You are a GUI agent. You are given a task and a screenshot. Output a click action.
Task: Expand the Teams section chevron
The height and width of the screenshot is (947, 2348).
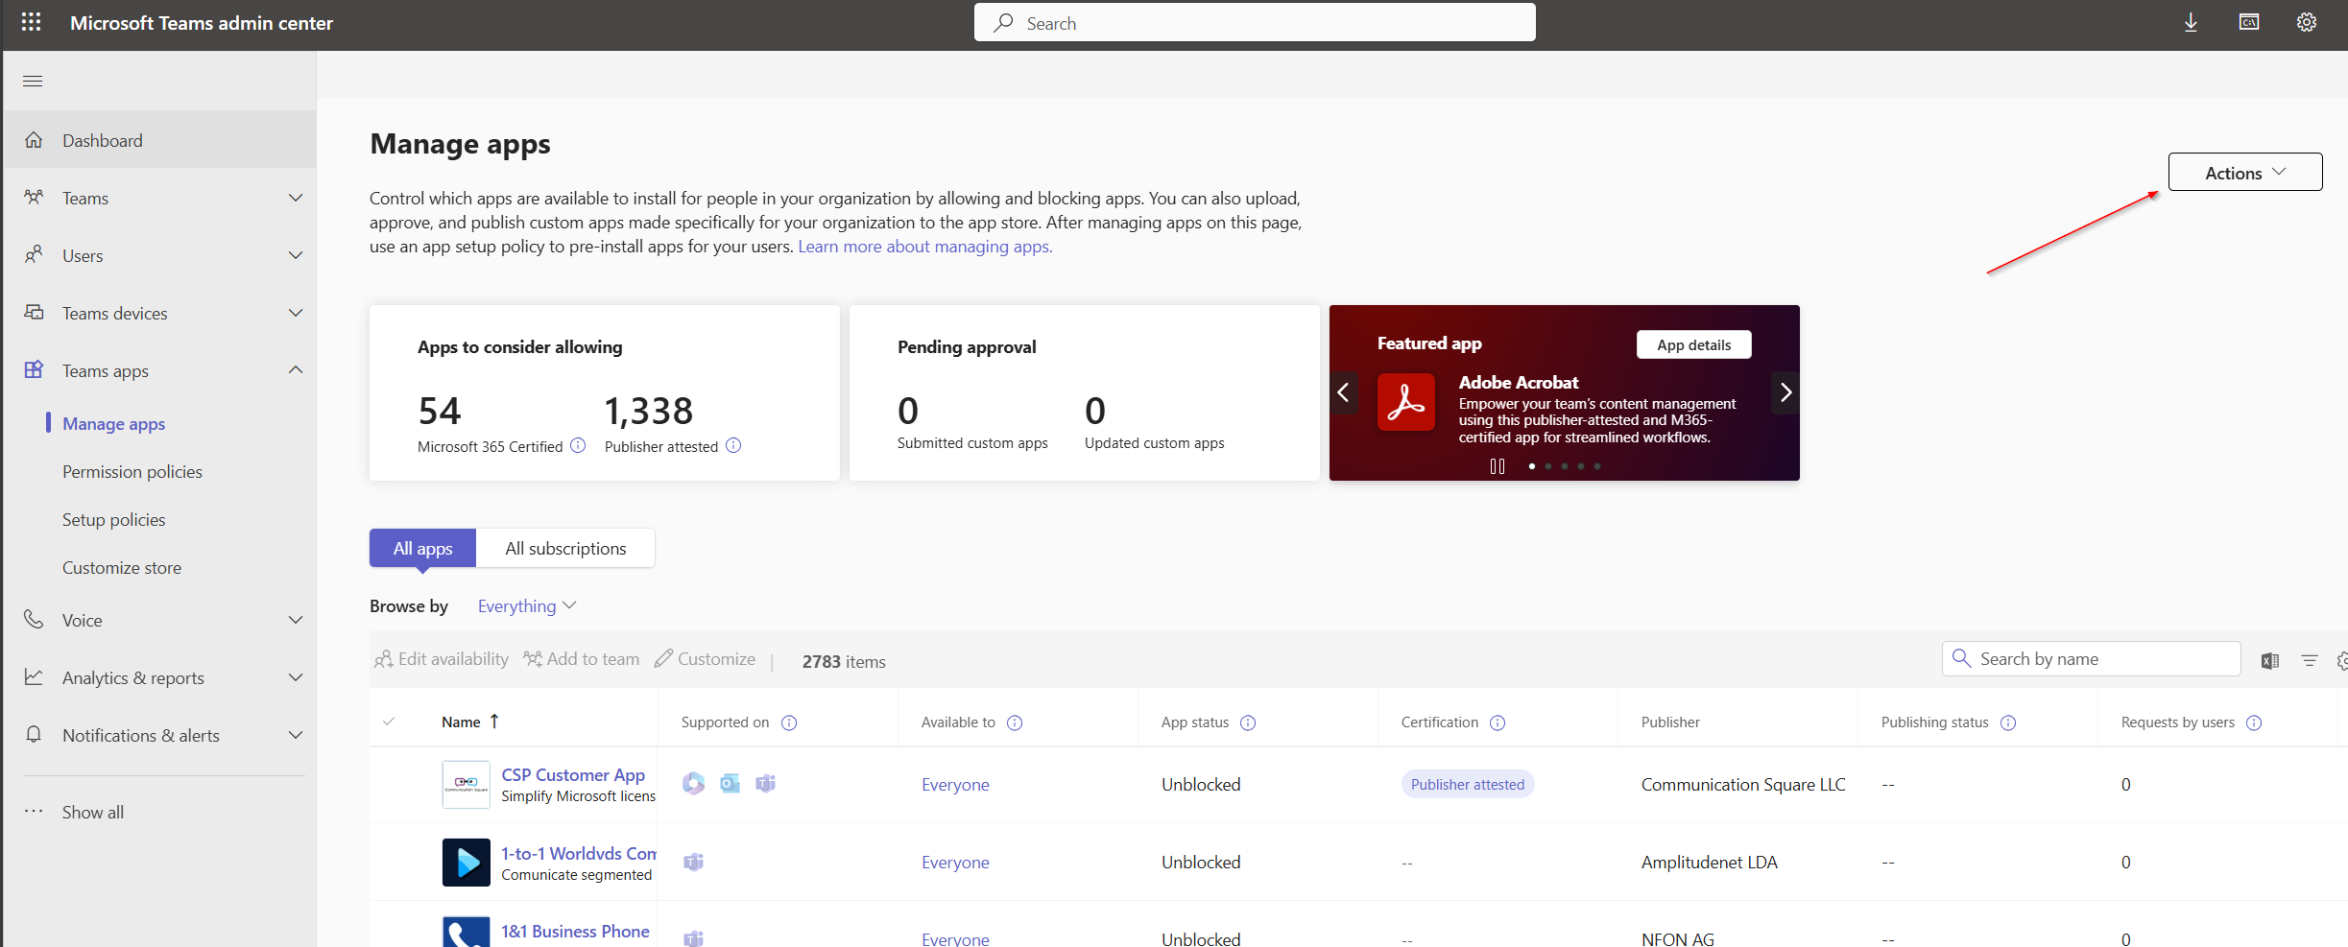point(296,198)
